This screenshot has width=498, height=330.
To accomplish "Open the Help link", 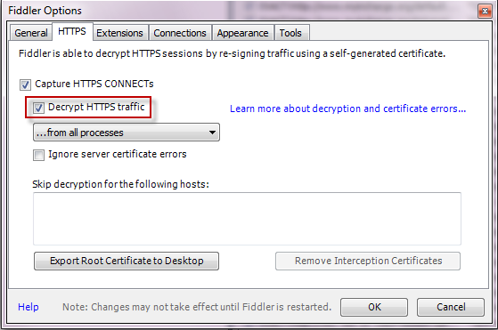I will (x=29, y=307).
